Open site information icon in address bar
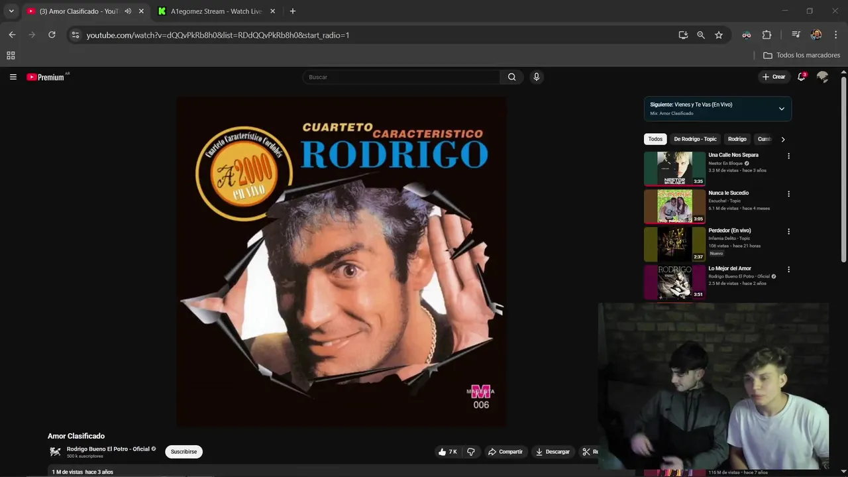Image resolution: width=848 pixels, height=477 pixels. point(76,35)
